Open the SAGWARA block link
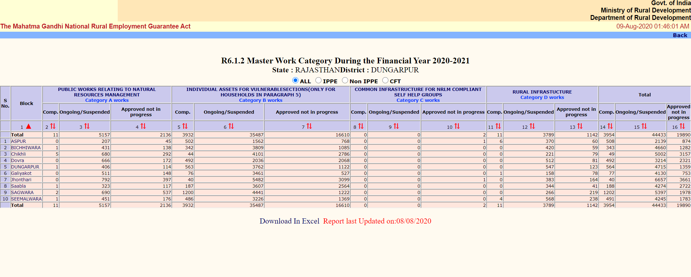This screenshot has width=691, height=277. 22,192
